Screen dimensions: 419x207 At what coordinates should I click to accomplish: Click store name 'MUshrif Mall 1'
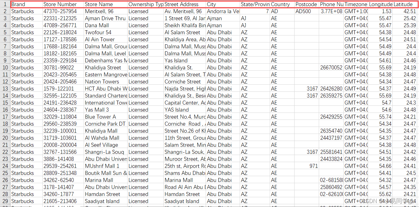(x=106, y=166)
